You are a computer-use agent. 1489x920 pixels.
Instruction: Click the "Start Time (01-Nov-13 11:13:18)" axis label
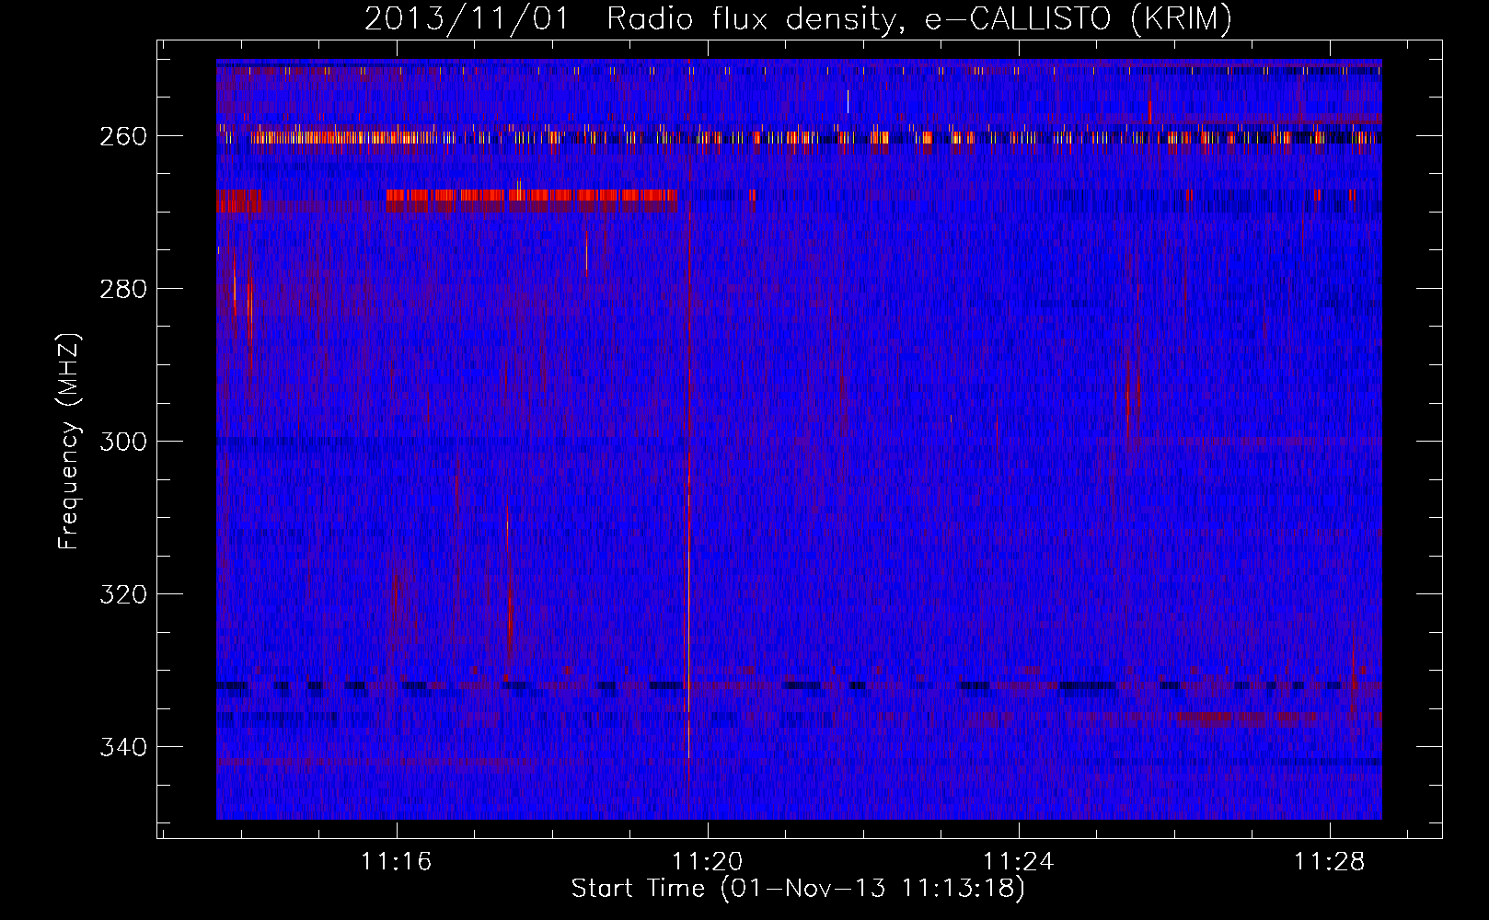click(x=798, y=889)
